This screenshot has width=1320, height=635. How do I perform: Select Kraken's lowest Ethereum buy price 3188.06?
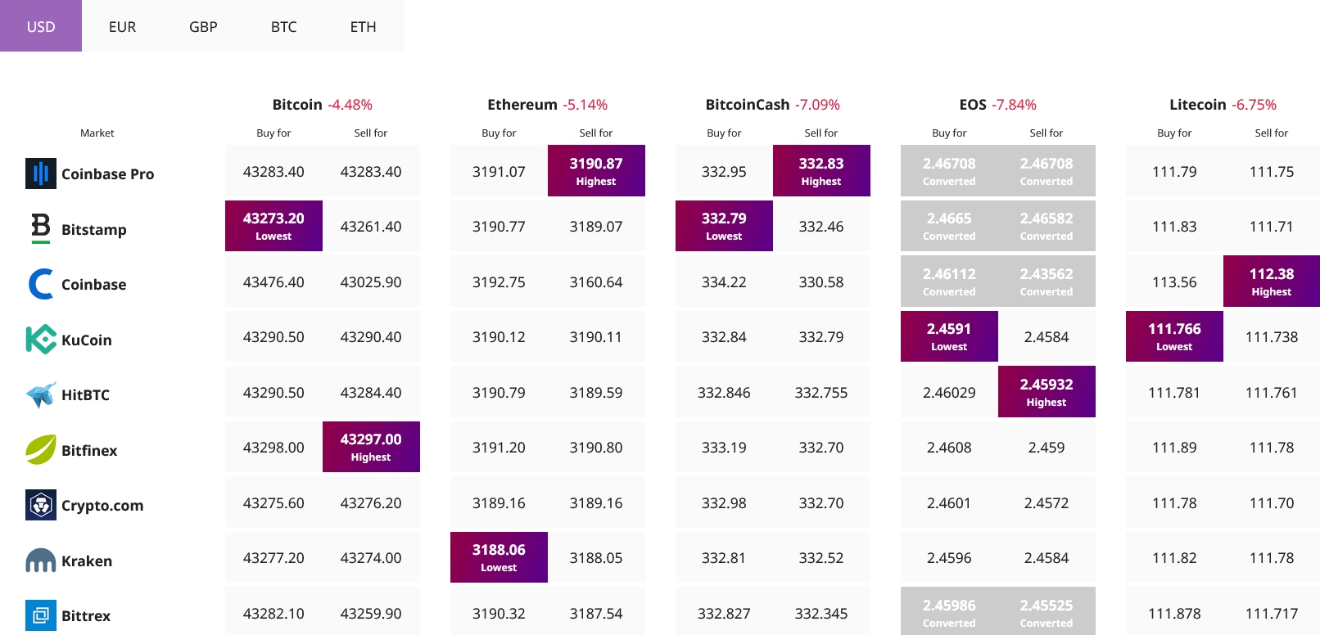499,557
